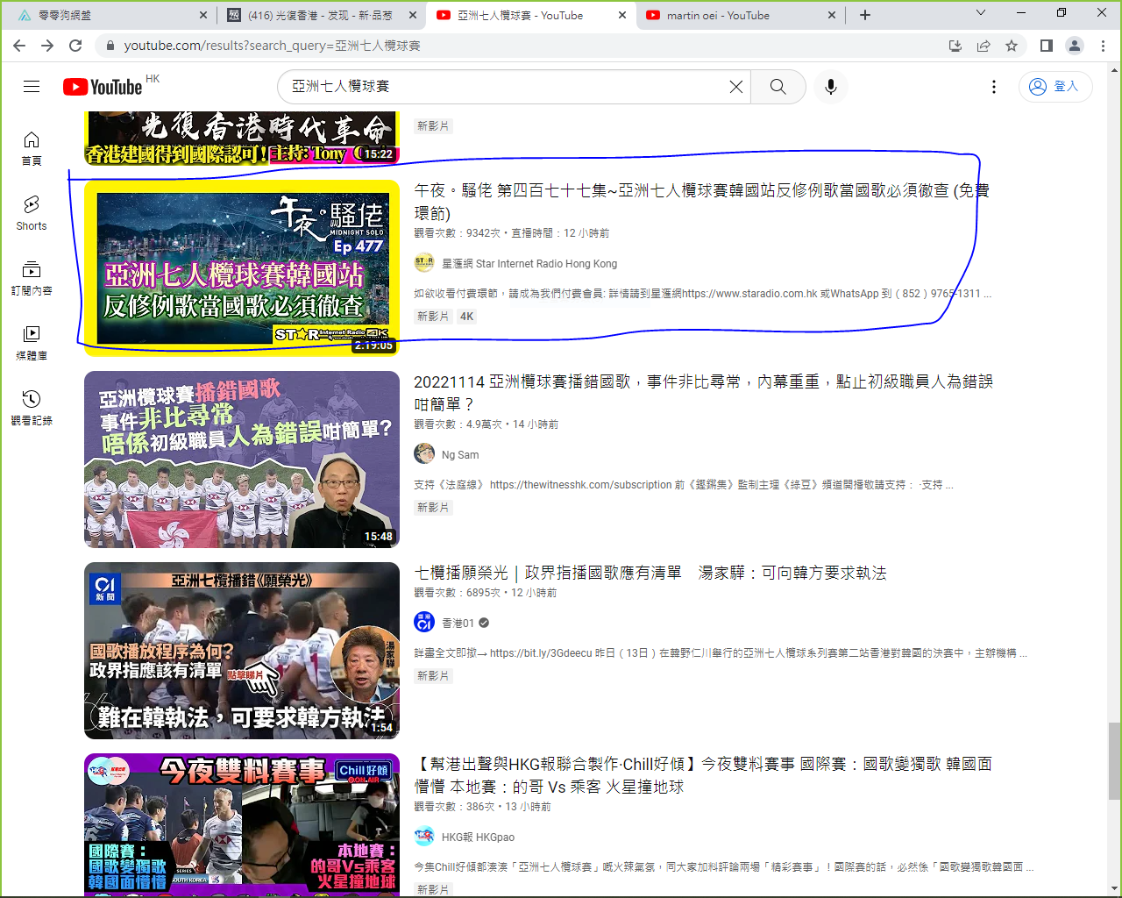Click the page vertical scrollbar thumb
The height and width of the screenshot is (898, 1122).
pyautogui.click(x=1114, y=761)
